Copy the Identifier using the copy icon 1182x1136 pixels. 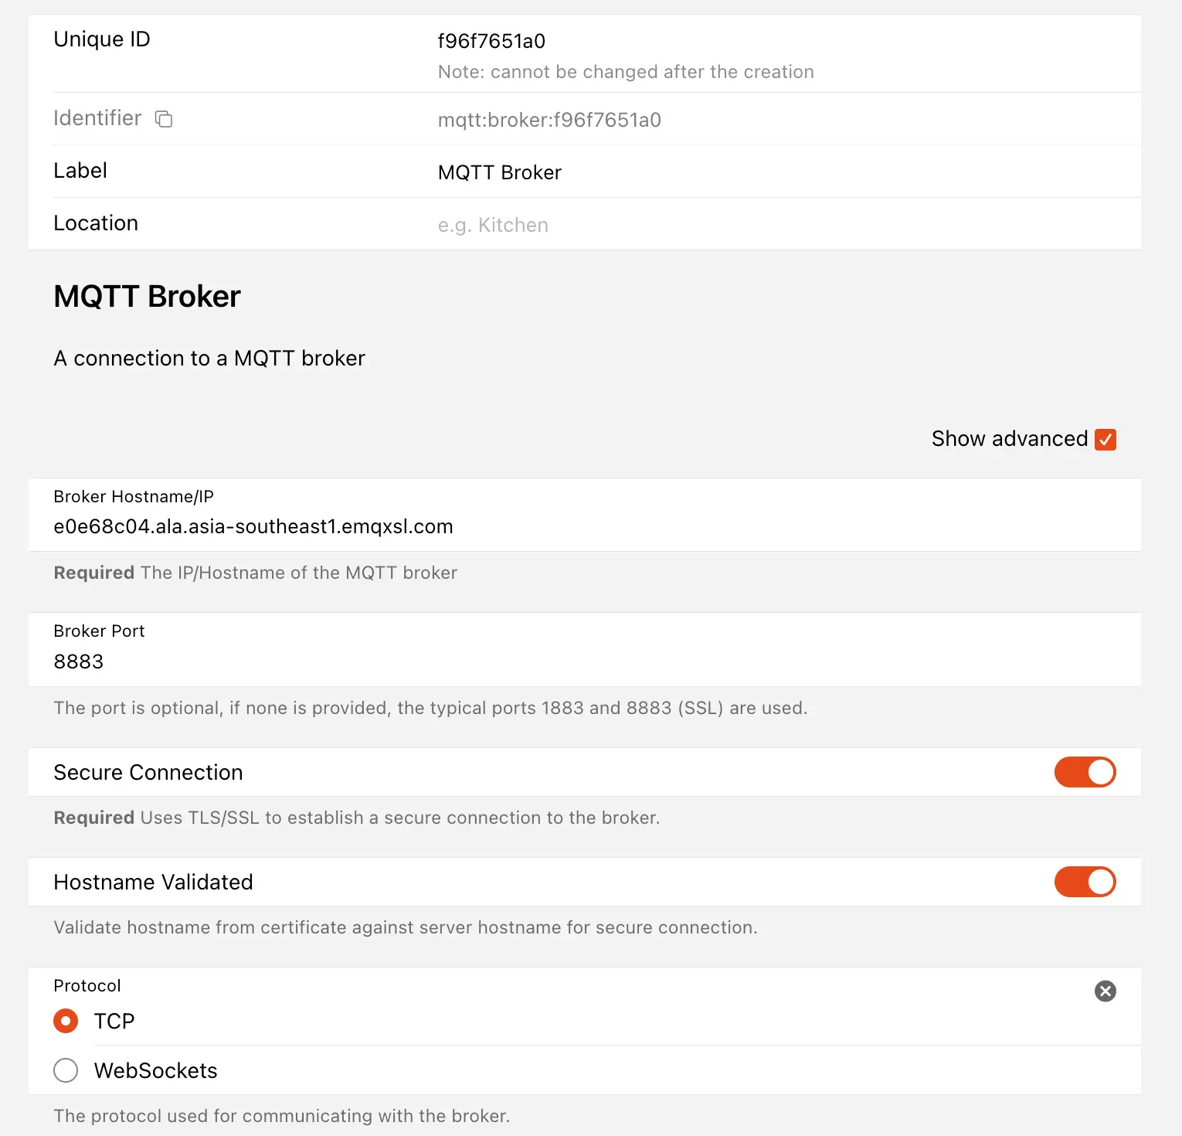(163, 119)
